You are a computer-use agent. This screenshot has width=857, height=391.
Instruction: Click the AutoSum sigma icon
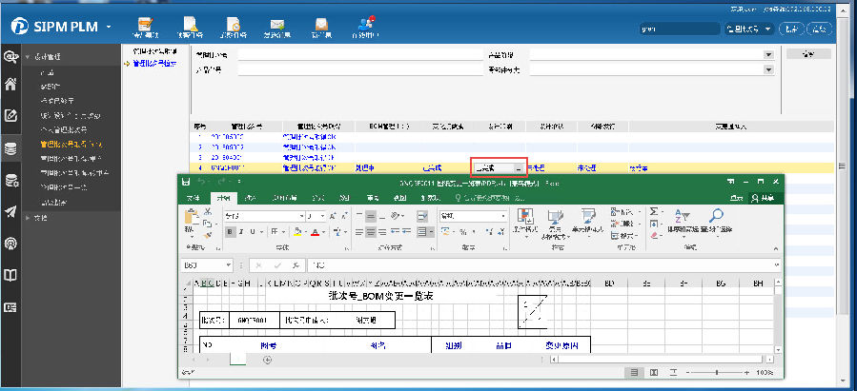click(x=654, y=211)
